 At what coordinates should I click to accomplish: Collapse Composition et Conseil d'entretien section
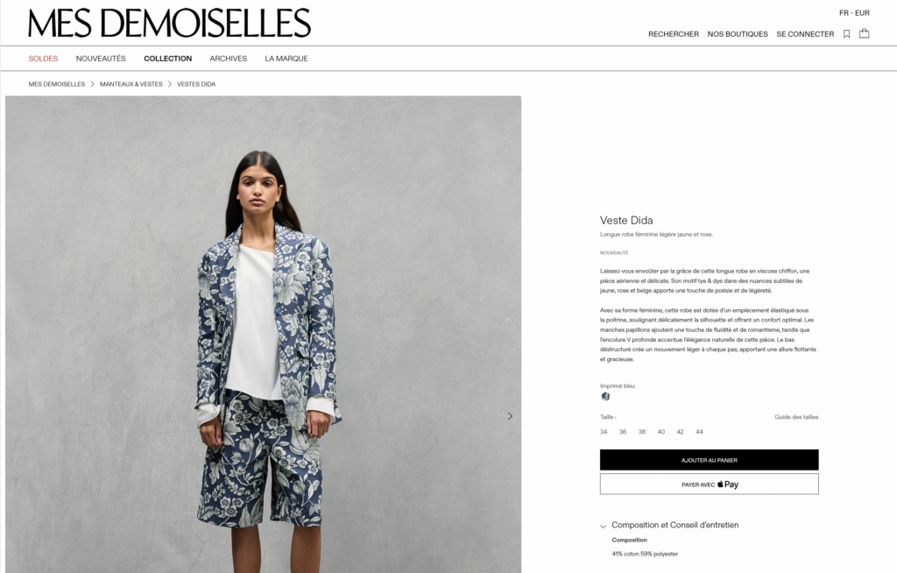pyautogui.click(x=669, y=525)
